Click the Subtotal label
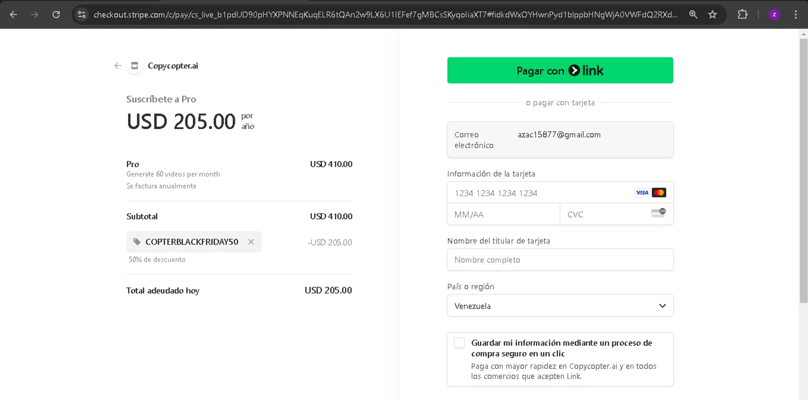The height and width of the screenshot is (400, 808). pyautogui.click(x=142, y=216)
